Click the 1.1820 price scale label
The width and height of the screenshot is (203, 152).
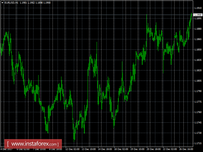click(198, 70)
